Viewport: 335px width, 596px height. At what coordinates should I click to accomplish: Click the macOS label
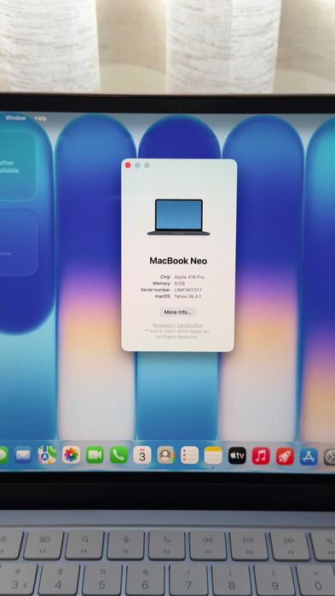pos(163,297)
